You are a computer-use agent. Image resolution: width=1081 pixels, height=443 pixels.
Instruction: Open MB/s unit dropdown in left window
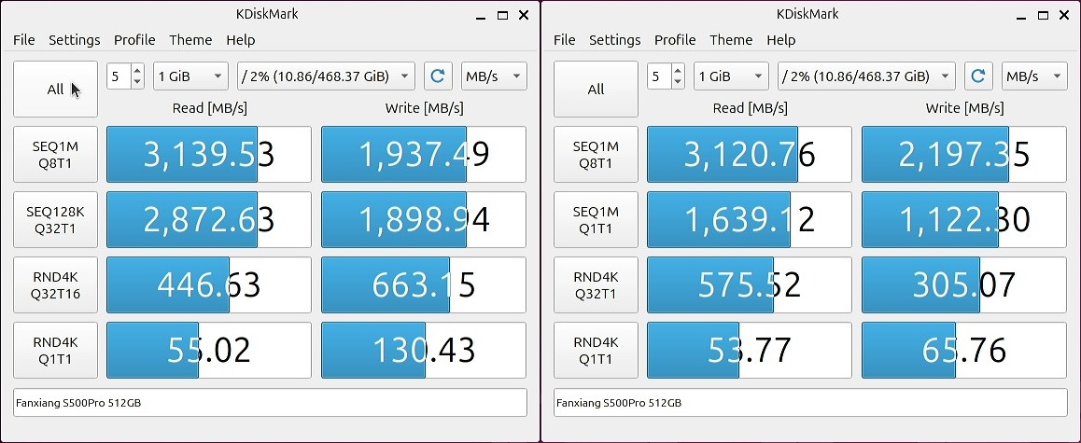(x=494, y=76)
